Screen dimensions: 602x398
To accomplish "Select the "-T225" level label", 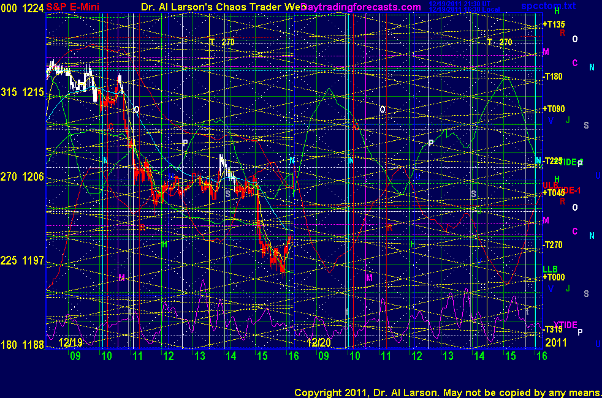I will (x=552, y=160).
